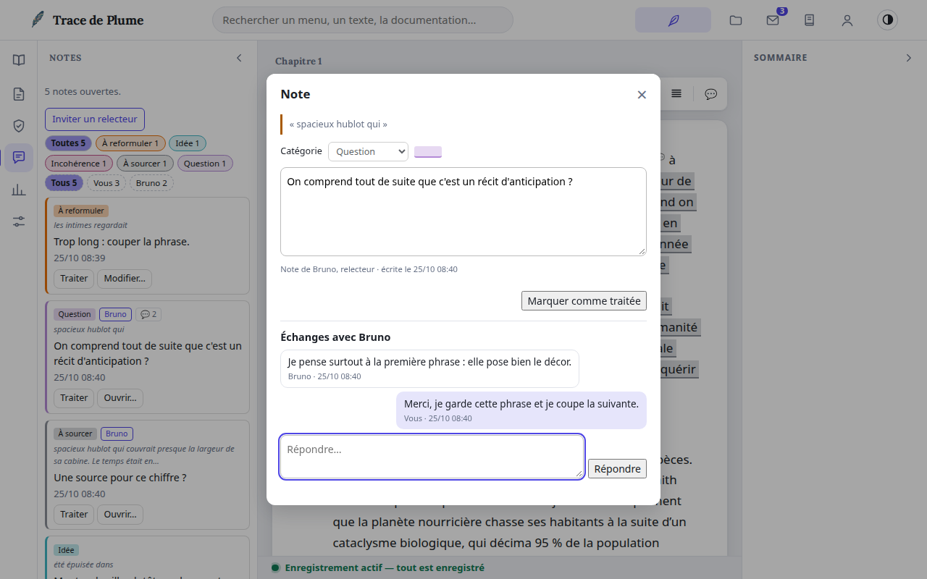Open the folder icon in the top bar

(x=736, y=20)
